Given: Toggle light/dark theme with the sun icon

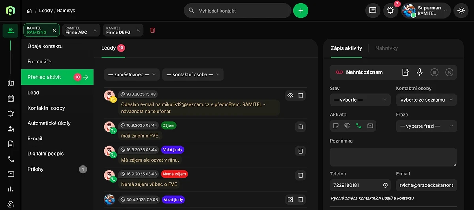Looking at the screenshot, I should pyautogui.click(x=461, y=11).
